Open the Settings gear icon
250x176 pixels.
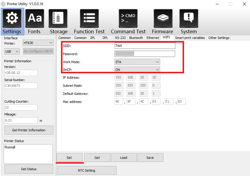click(12, 18)
